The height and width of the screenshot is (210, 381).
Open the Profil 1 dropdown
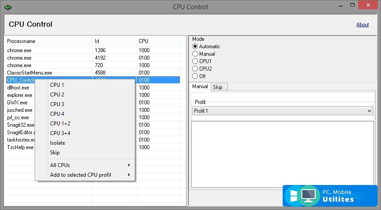[282, 111]
